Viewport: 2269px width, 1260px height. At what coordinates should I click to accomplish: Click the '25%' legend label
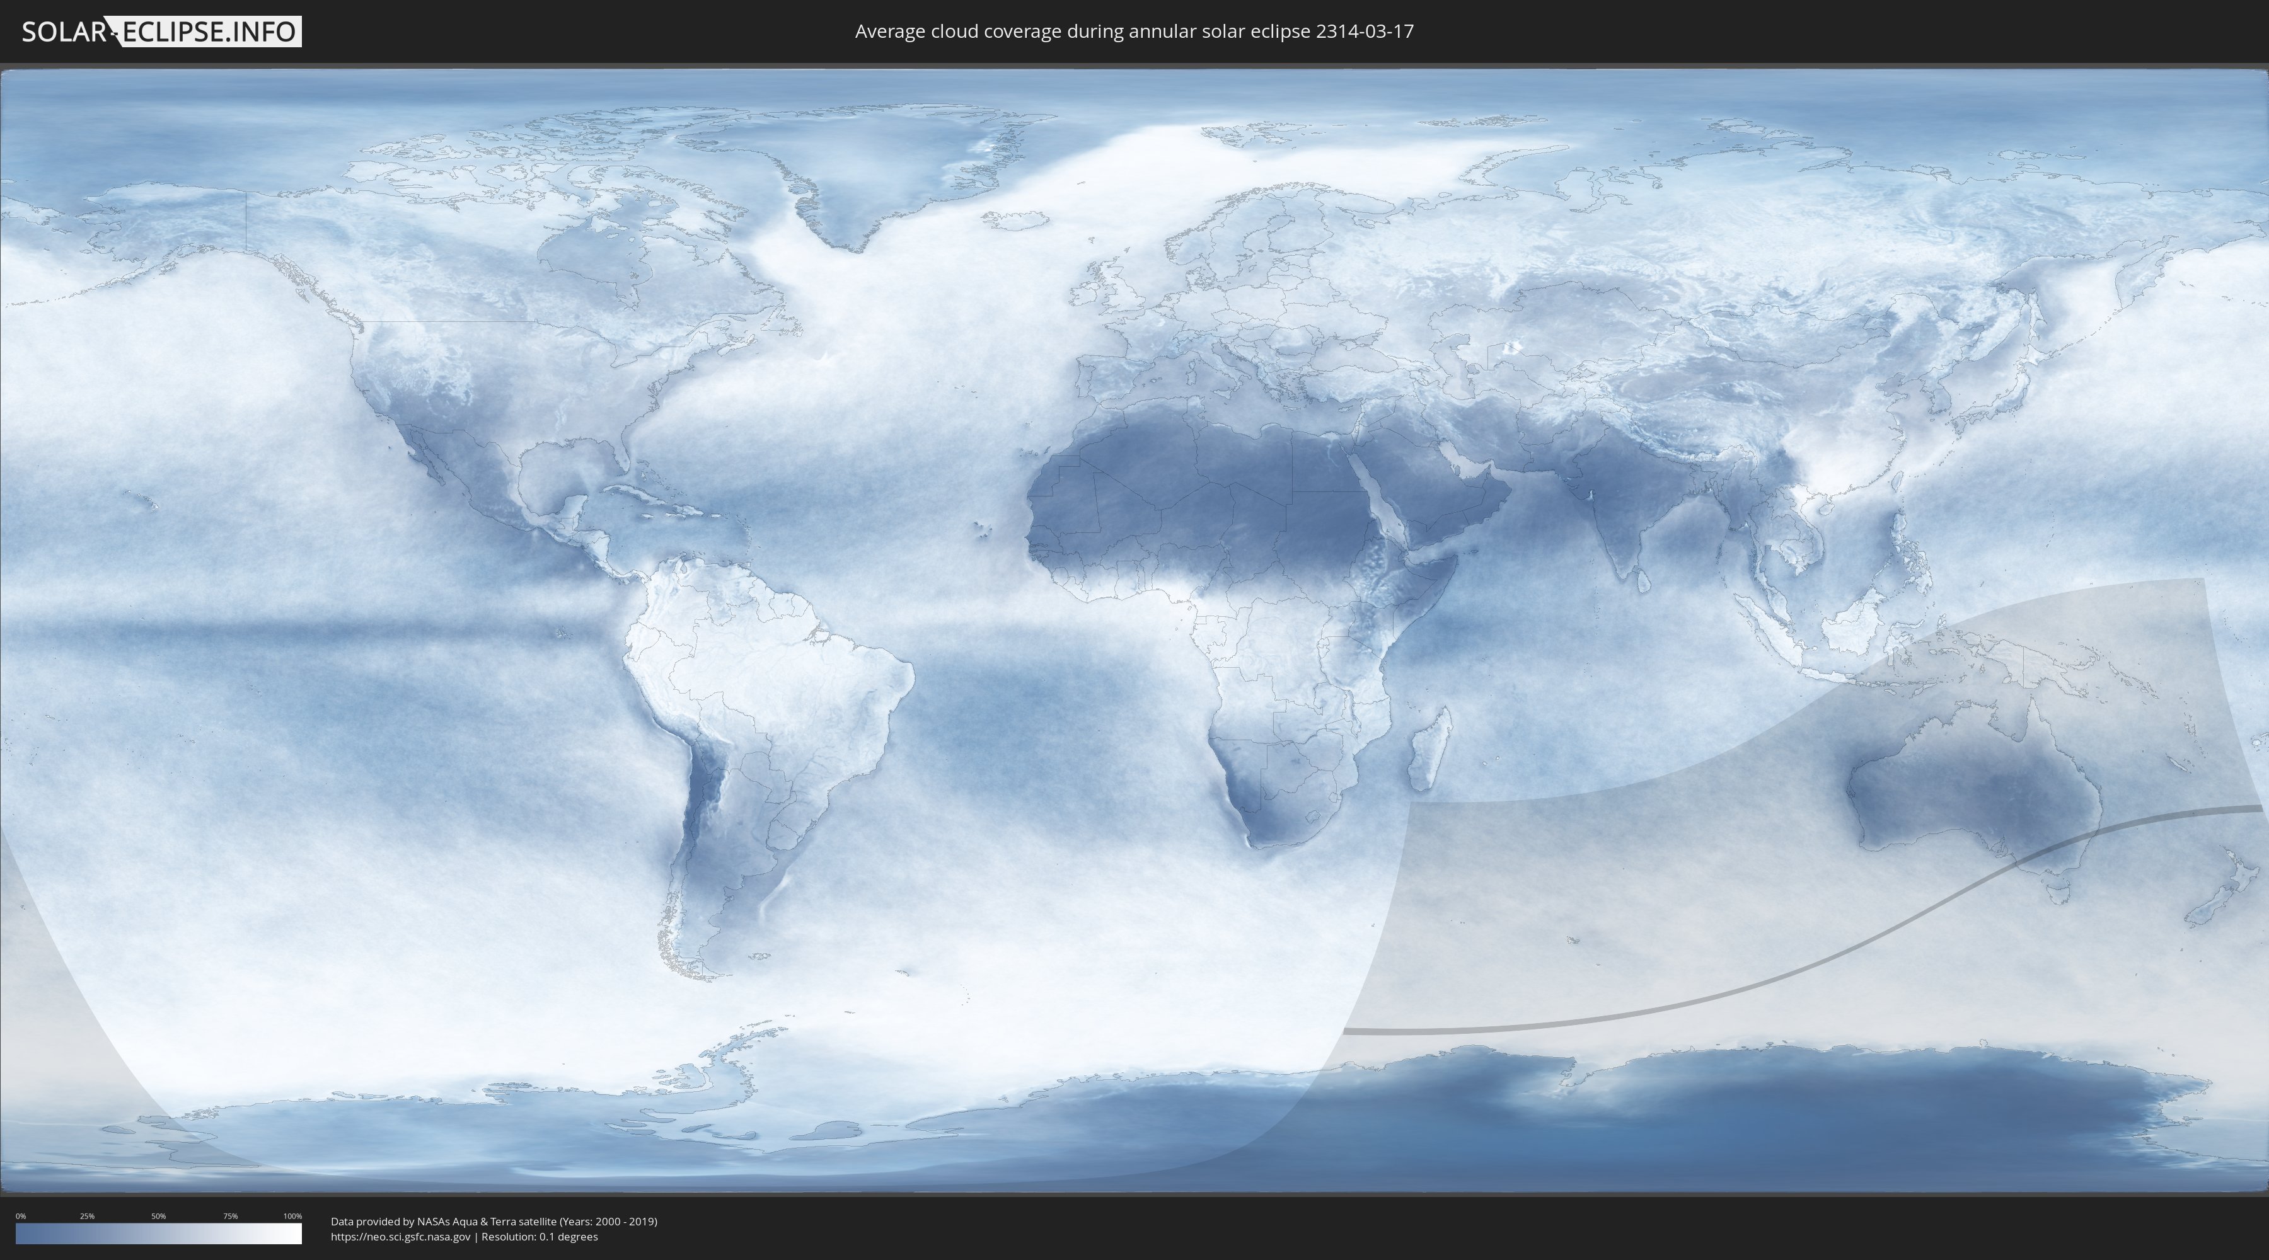[87, 1216]
